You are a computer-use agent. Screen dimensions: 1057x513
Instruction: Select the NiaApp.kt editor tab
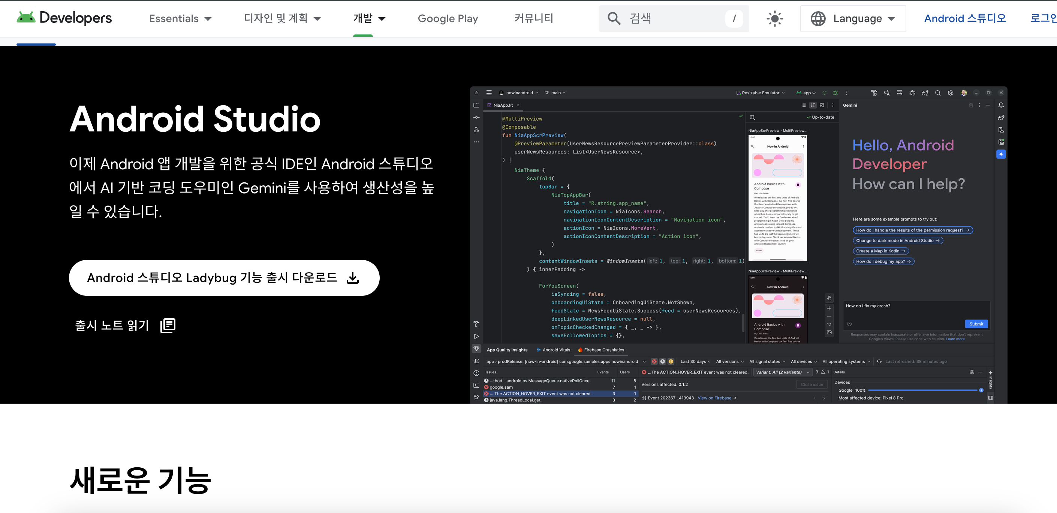tap(503, 105)
